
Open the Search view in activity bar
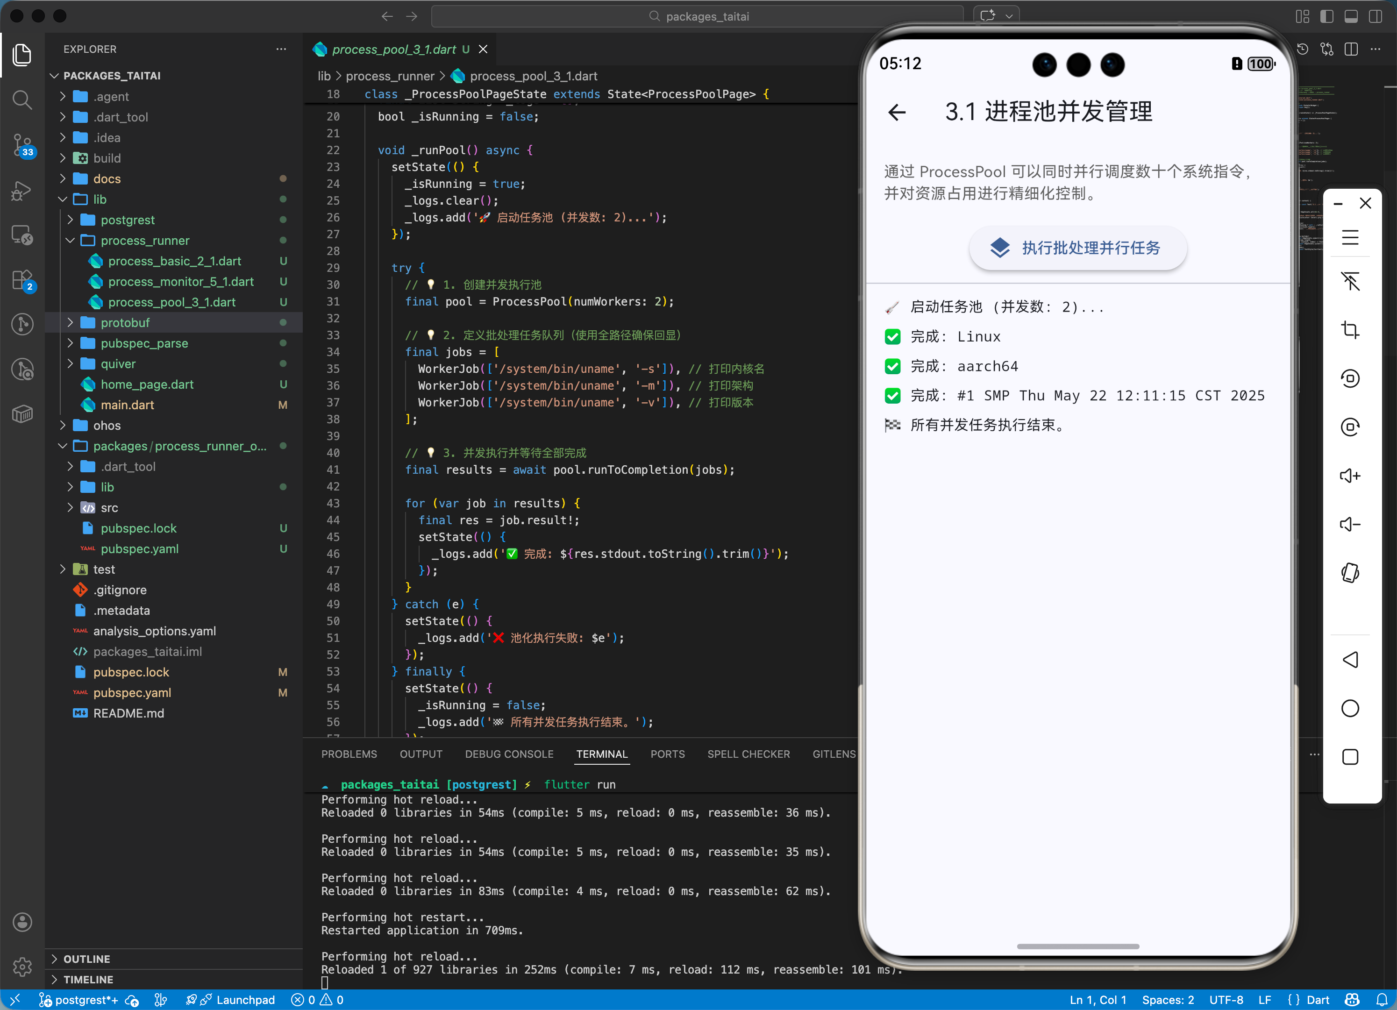coord(22,99)
